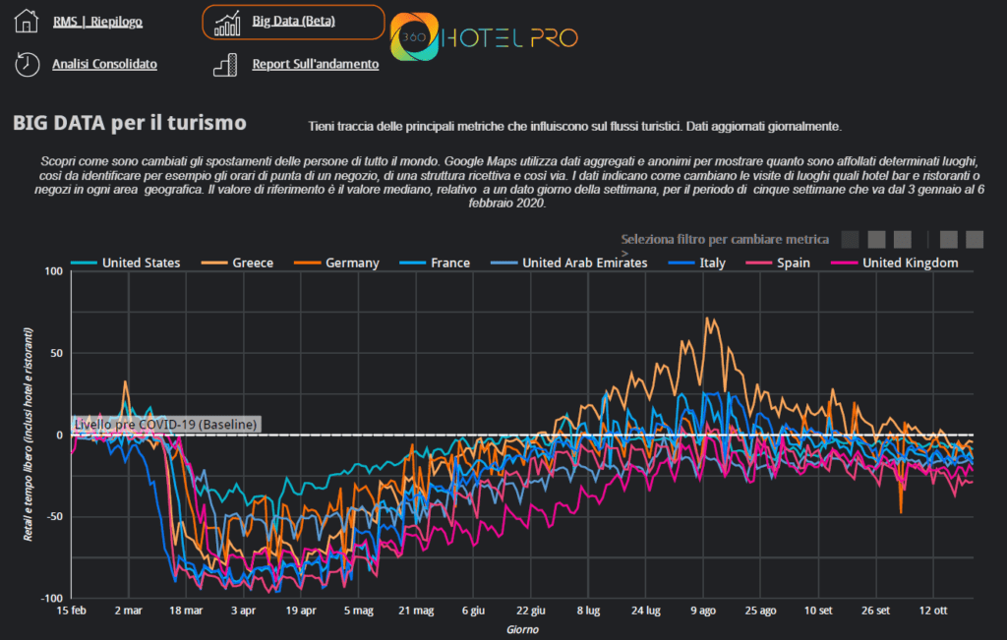1007x640 pixels.
Task: Hide the United States series in legend
Action: coord(141,262)
